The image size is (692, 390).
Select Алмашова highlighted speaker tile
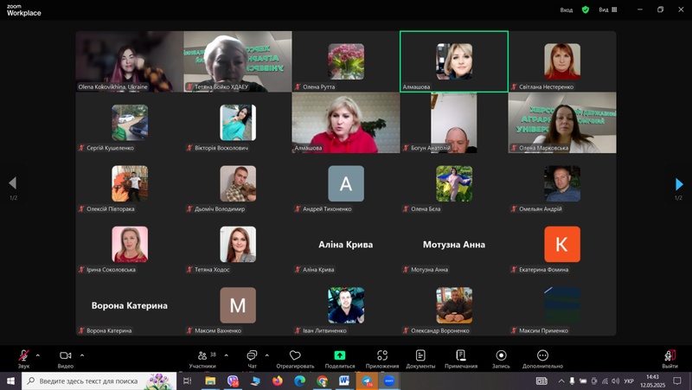click(x=454, y=61)
